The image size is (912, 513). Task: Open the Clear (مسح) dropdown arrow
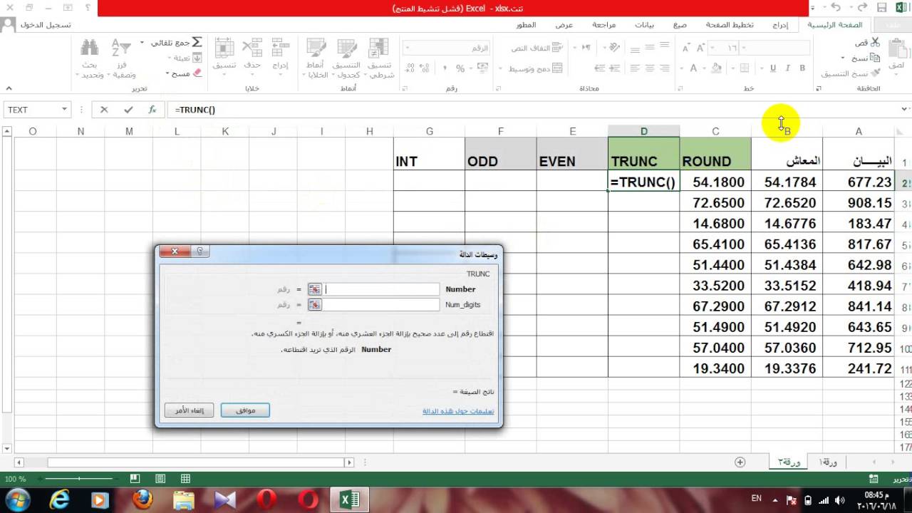click(167, 73)
